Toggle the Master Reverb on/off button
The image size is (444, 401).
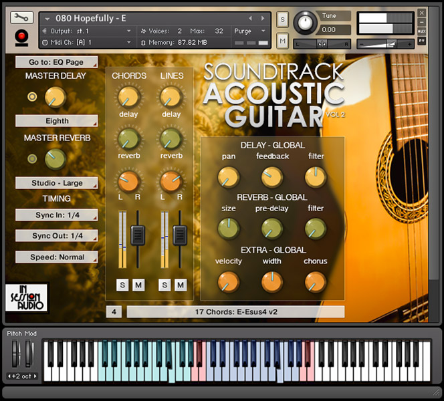[32, 159]
